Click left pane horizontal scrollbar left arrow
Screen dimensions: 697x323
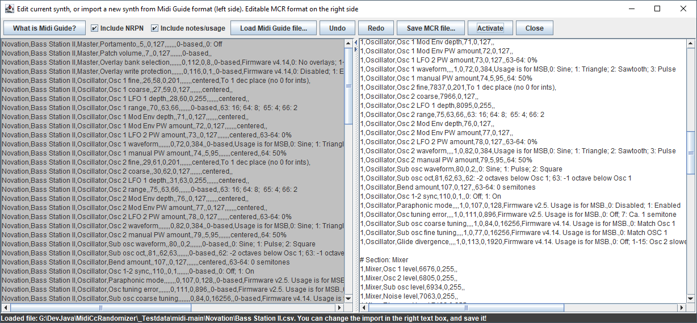5,308
